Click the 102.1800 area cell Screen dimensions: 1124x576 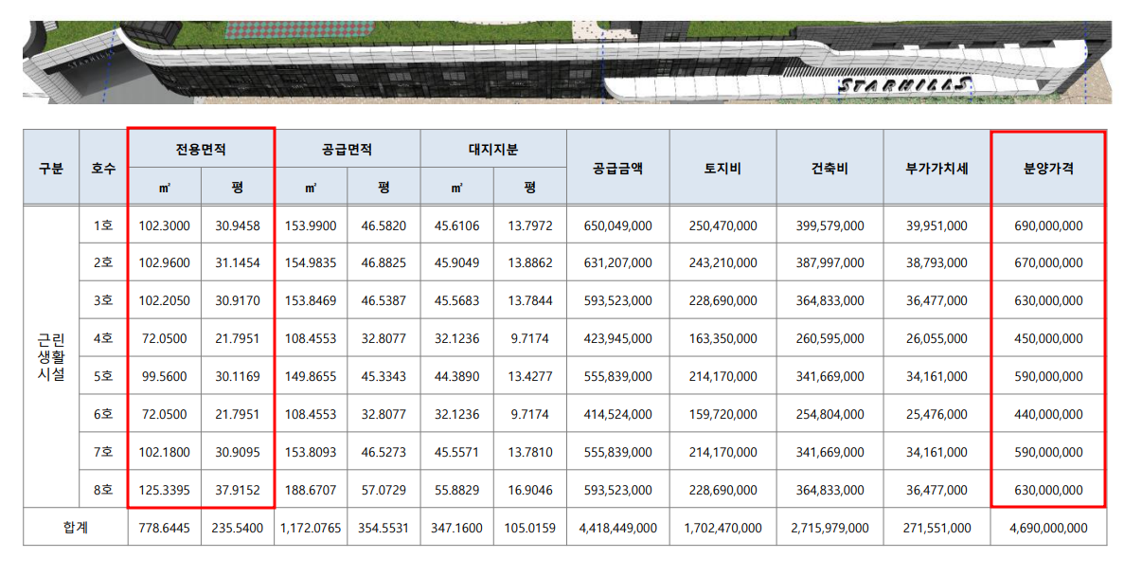click(x=164, y=453)
